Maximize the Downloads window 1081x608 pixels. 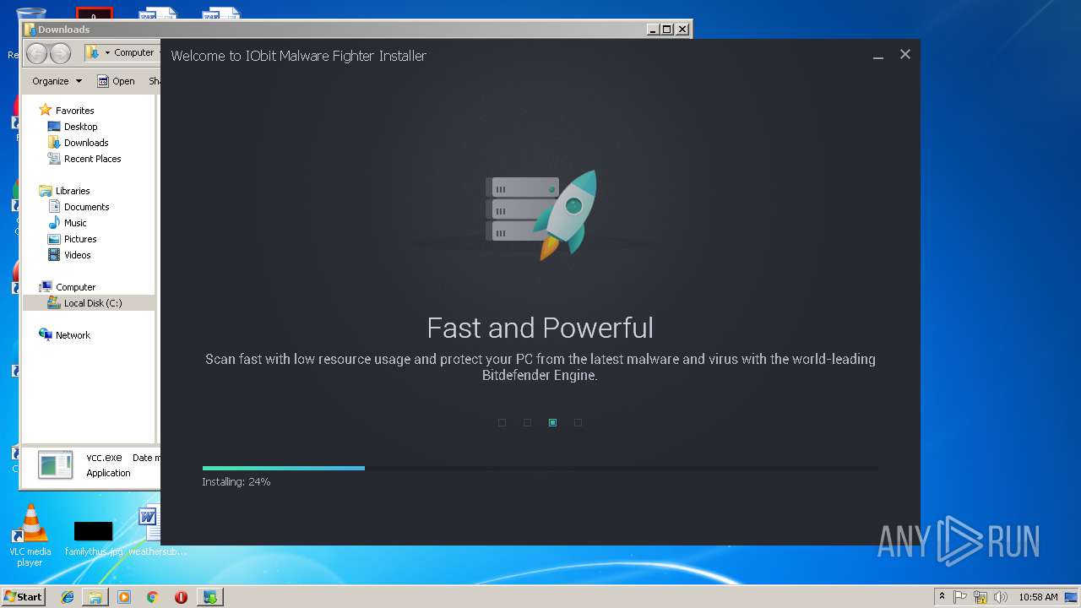tap(667, 30)
